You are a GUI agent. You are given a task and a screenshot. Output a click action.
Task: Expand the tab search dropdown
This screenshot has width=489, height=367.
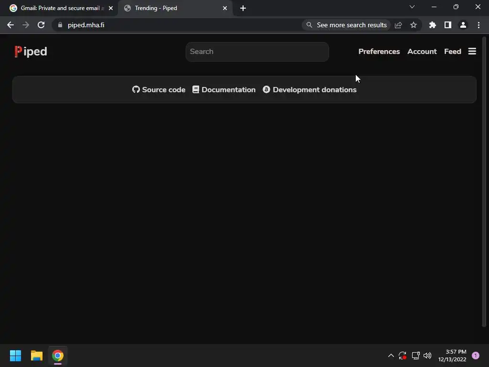[x=412, y=7]
